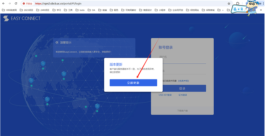The height and width of the screenshot is (136, 265).
Task: Click the 不安全 security warning indicator
Action: pos(28,4)
